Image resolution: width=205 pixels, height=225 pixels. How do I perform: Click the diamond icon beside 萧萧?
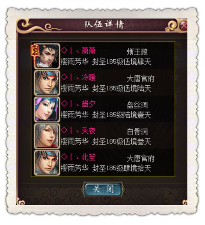coord(64,50)
